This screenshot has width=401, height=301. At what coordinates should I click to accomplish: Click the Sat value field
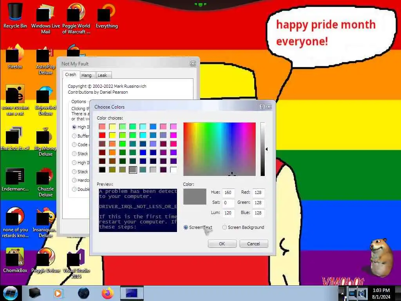pos(228,203)
